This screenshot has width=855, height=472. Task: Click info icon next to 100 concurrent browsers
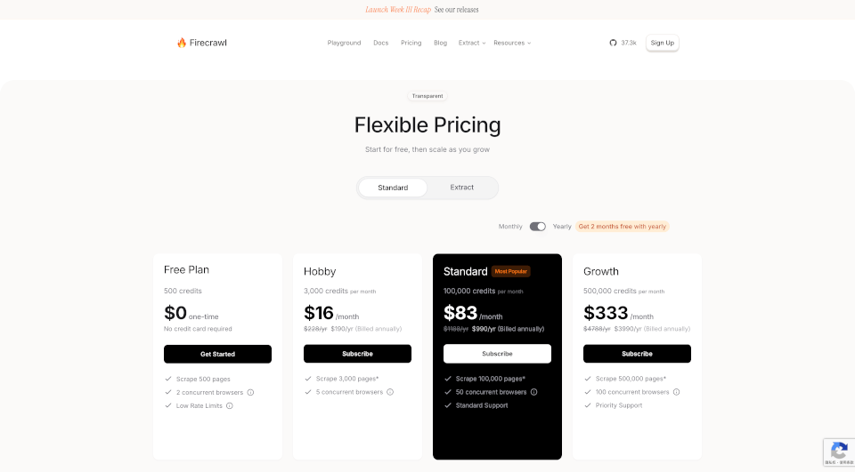(x=676, y=392)
